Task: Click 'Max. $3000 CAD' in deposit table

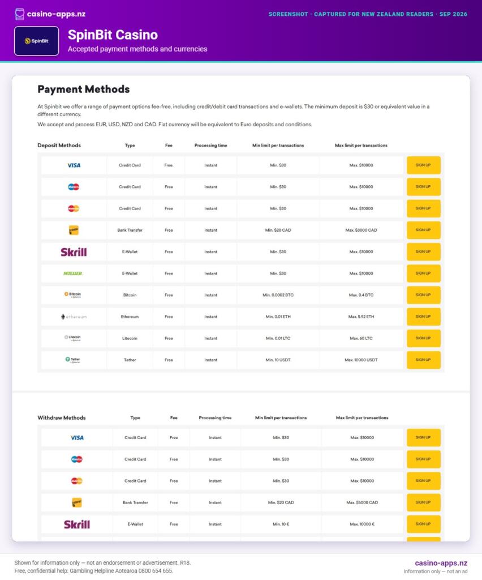Action: (361, 230)
